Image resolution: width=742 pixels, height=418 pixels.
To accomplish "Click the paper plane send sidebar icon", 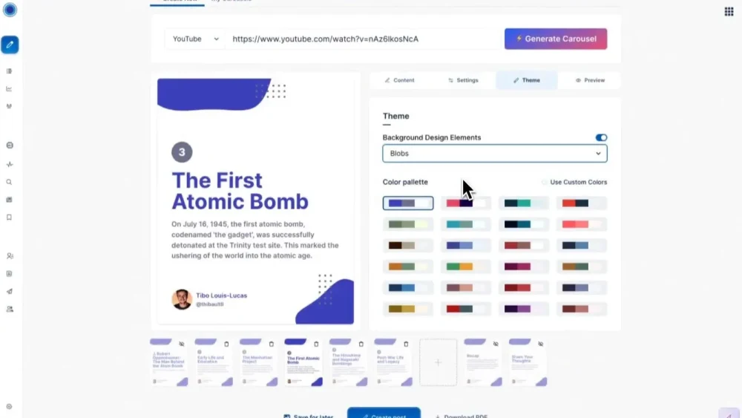I will point(10,291).
